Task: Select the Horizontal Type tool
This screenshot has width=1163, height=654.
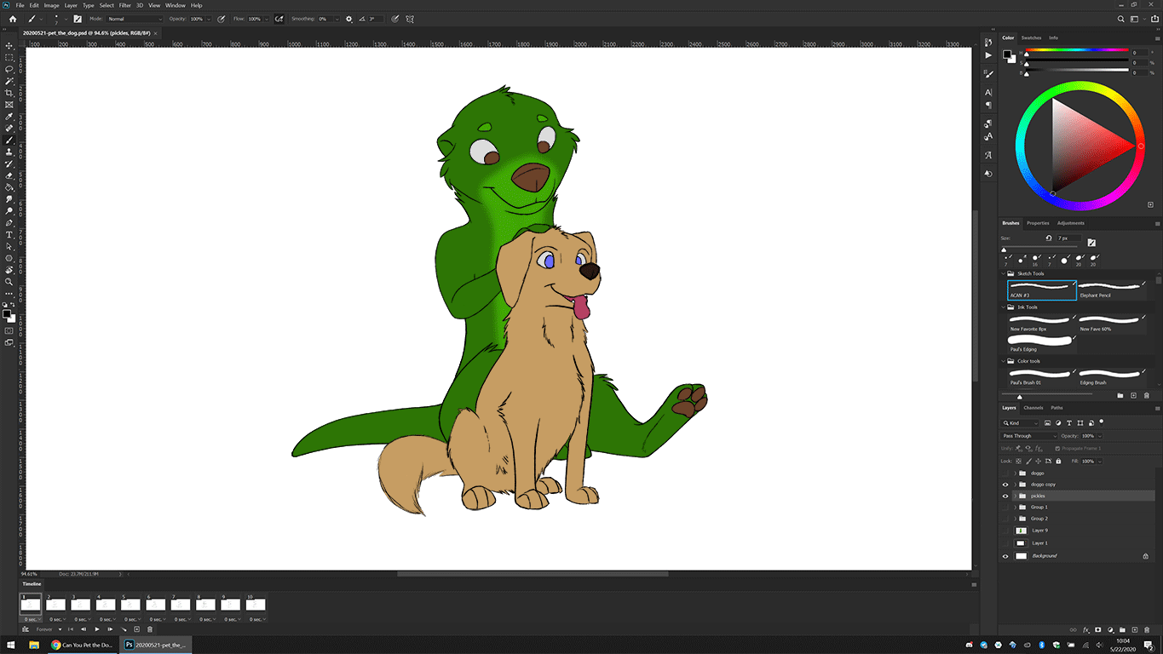Action: tap(9, 234)
